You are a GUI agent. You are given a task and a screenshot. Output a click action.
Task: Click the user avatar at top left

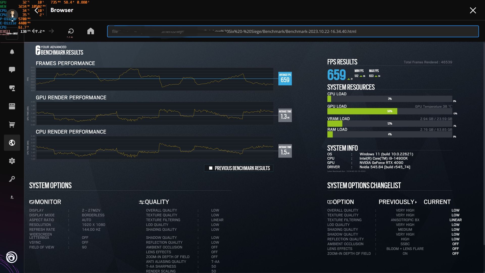tap(12, 15)
